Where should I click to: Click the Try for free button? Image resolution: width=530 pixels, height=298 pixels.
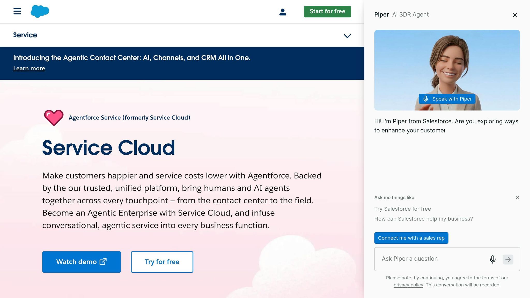(x=162, y=262)
